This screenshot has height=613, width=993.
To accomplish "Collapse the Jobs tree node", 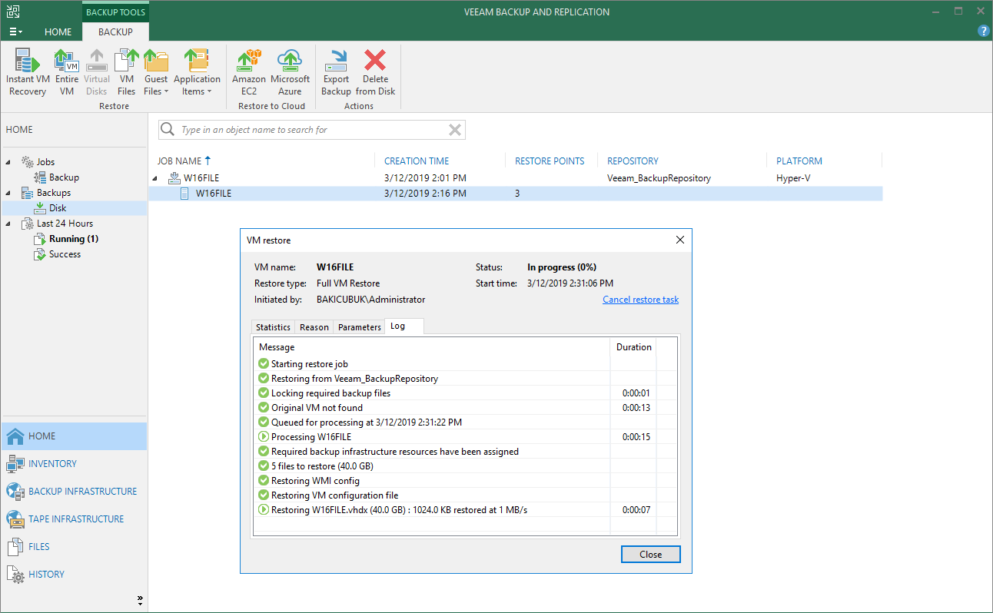I will point(8,162).
